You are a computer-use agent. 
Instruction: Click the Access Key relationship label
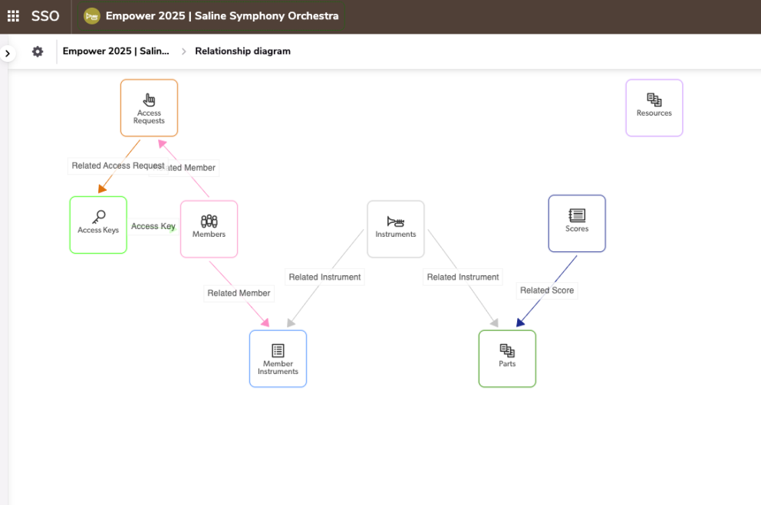[153, 226]
